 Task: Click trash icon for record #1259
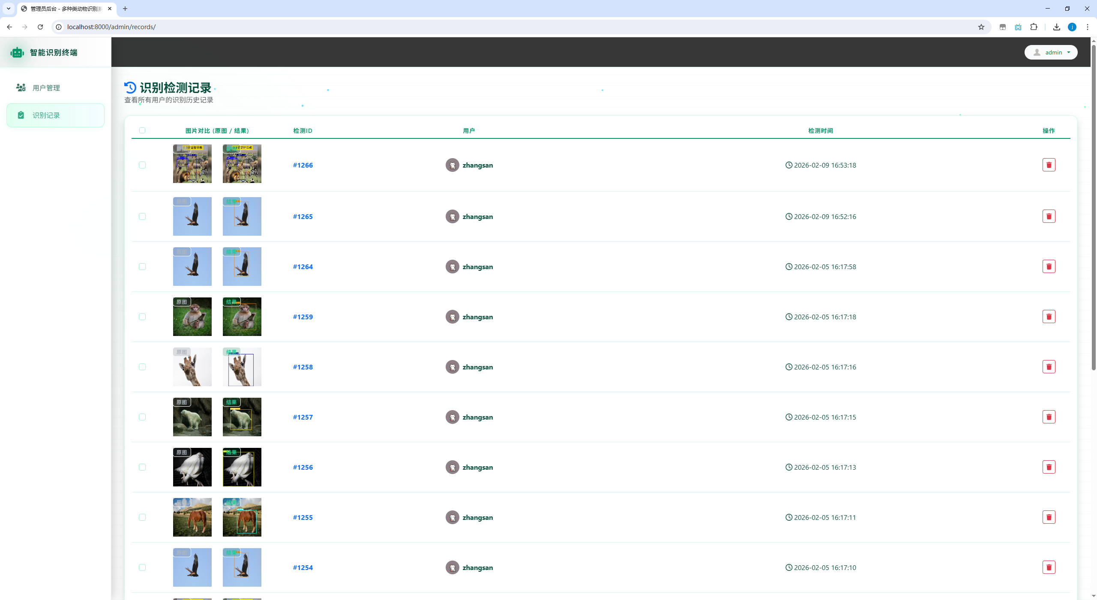(x=1049, y=317)
